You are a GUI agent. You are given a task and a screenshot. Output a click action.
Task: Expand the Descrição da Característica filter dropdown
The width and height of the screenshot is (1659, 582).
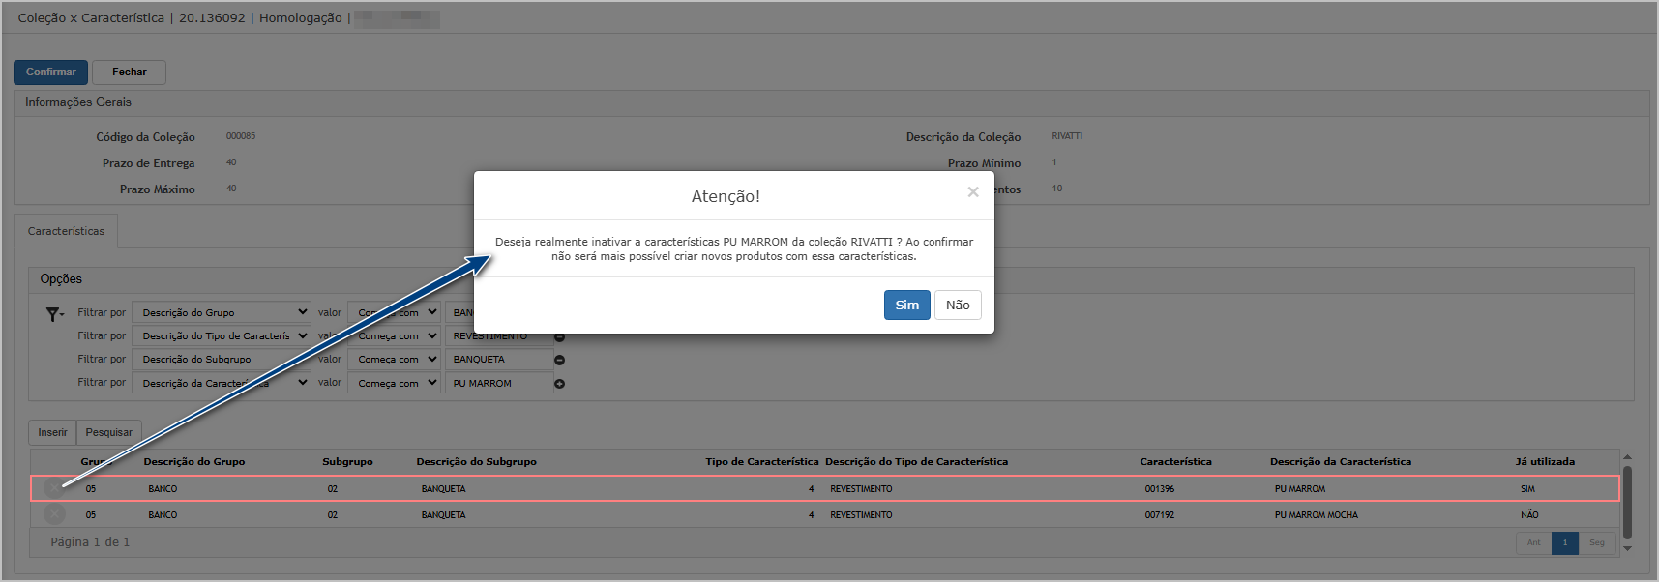pos(222,383)
